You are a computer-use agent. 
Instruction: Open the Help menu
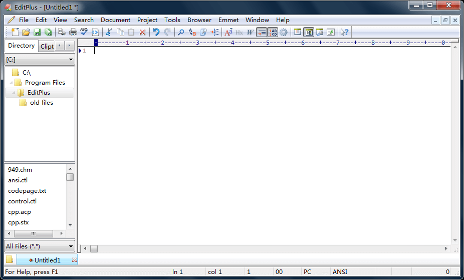(x=283, y=20)
